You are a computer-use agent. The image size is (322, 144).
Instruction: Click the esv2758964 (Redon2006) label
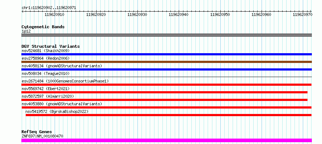pos(46,58)
